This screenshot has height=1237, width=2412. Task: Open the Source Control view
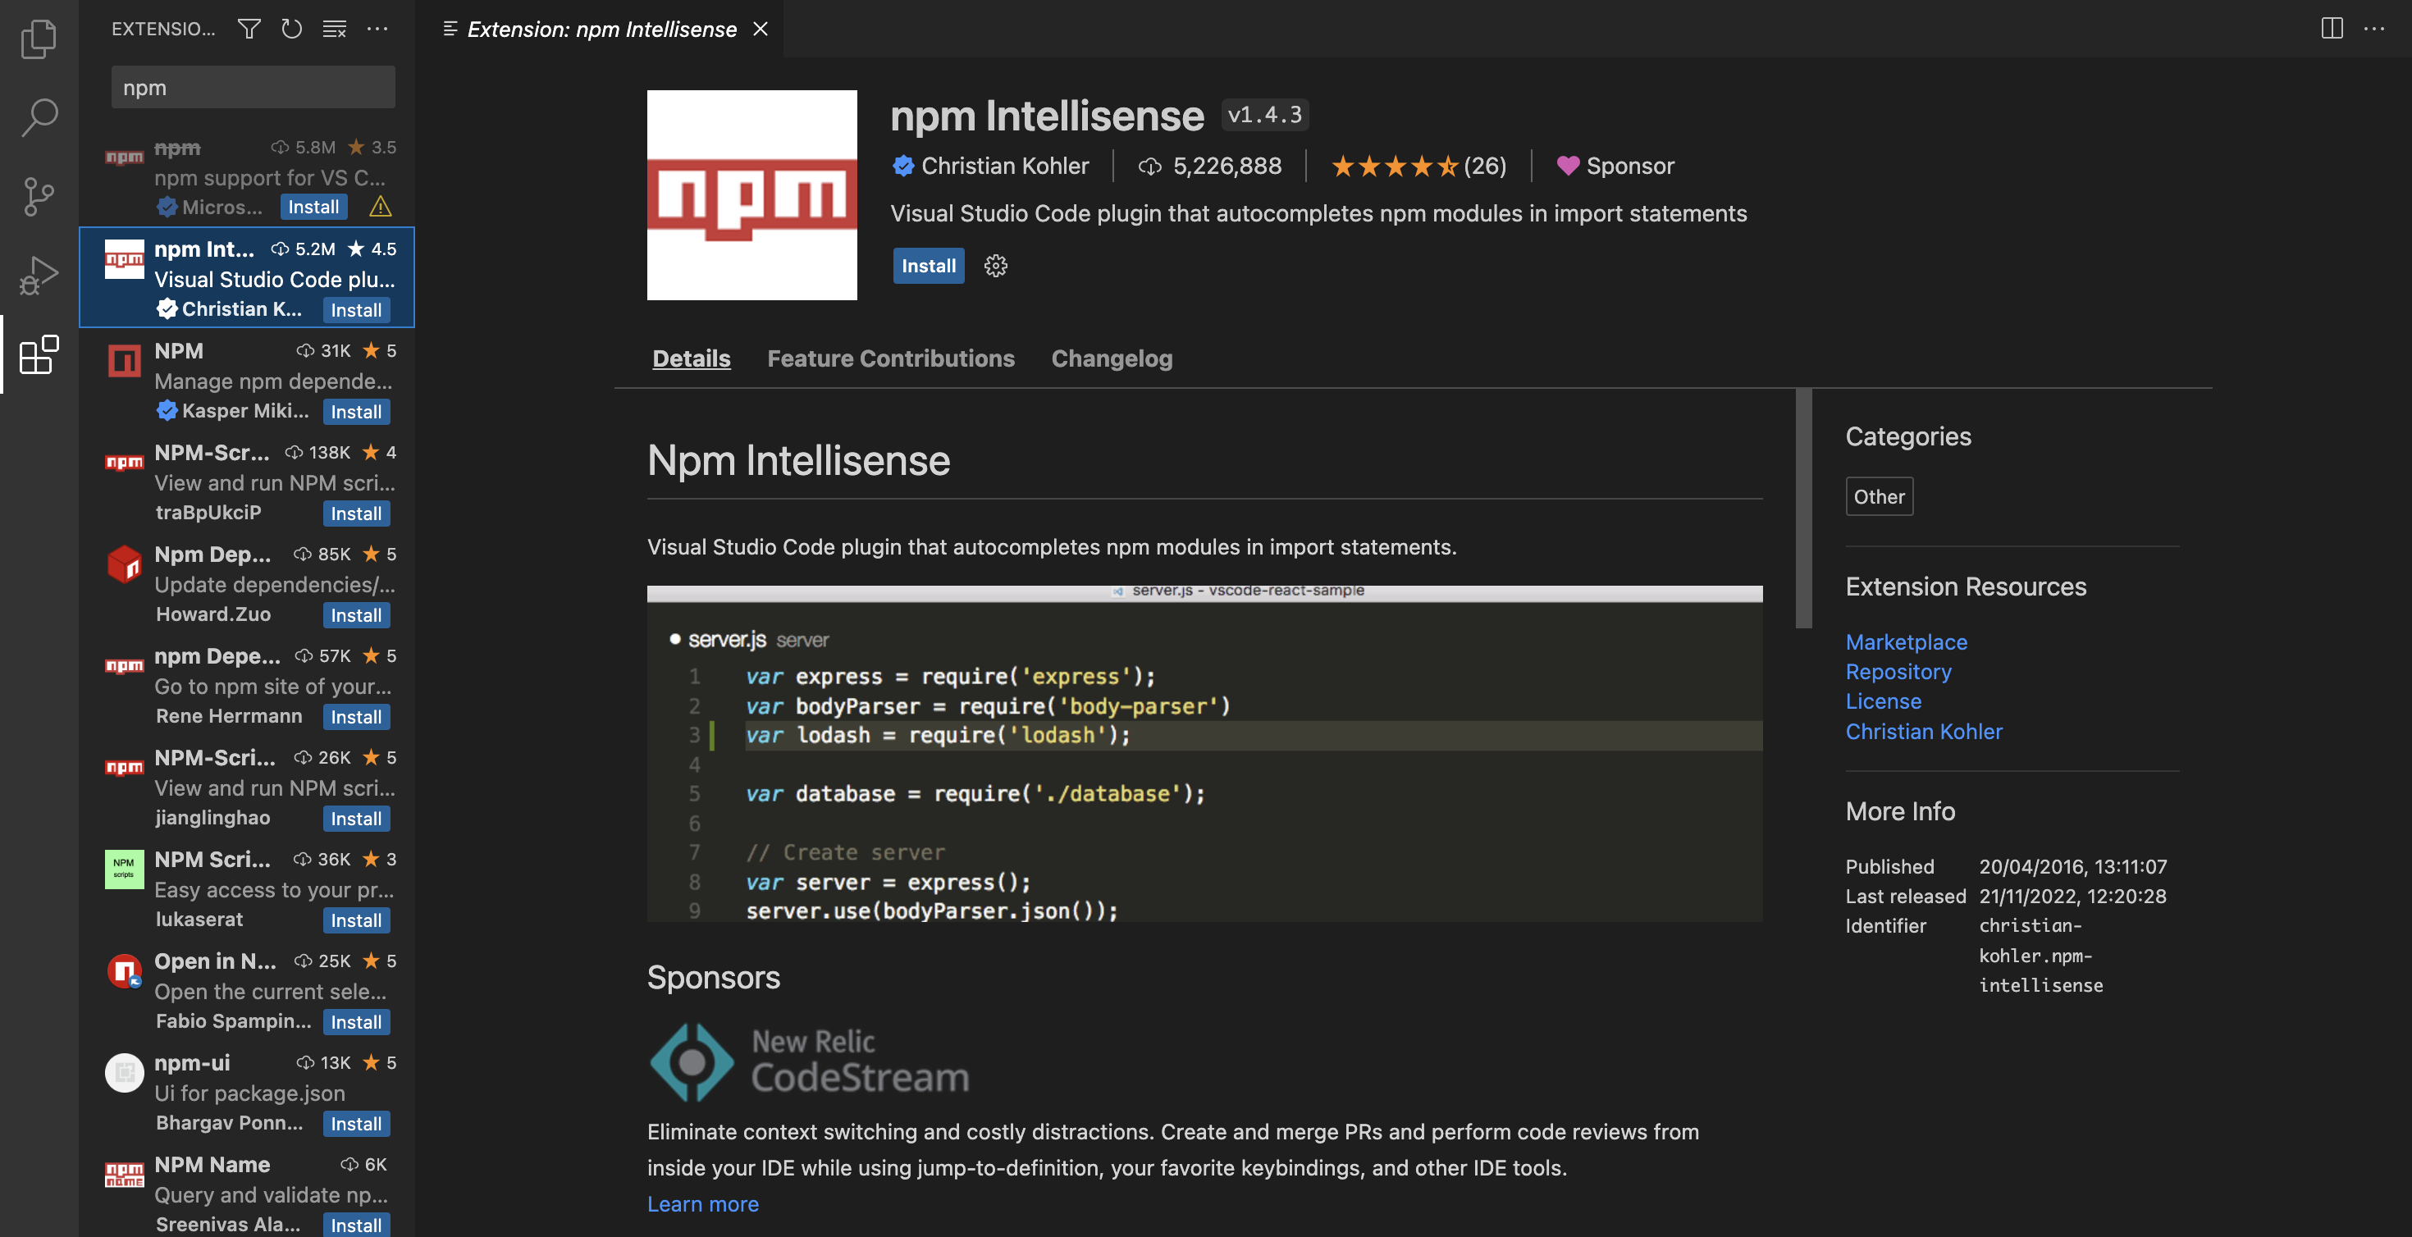point(39,197)
